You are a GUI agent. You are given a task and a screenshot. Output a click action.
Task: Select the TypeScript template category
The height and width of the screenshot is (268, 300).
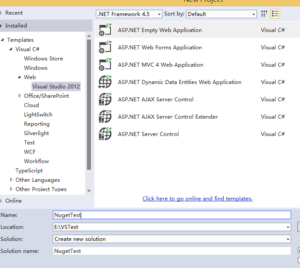click(29, 171)
